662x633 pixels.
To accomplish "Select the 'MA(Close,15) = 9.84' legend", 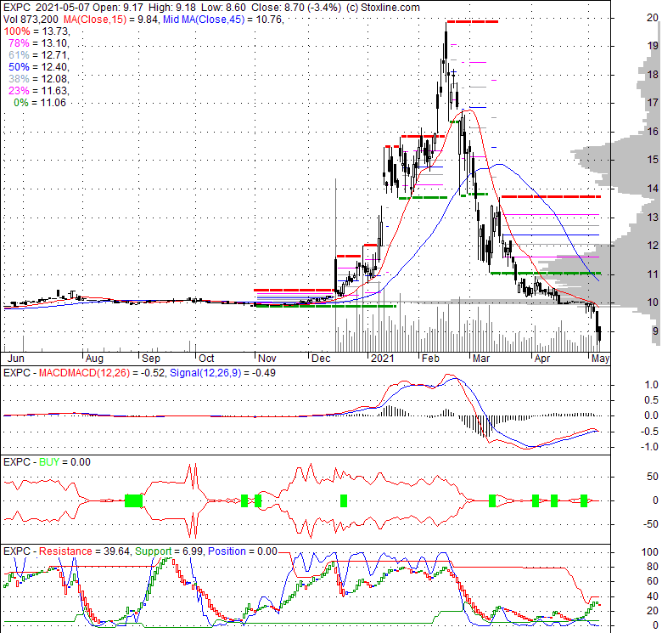I will [x=110, y=20].
